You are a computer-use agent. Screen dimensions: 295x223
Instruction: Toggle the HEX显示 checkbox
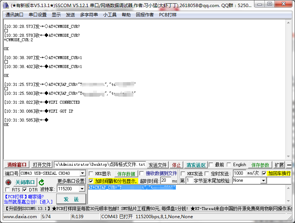91,174
